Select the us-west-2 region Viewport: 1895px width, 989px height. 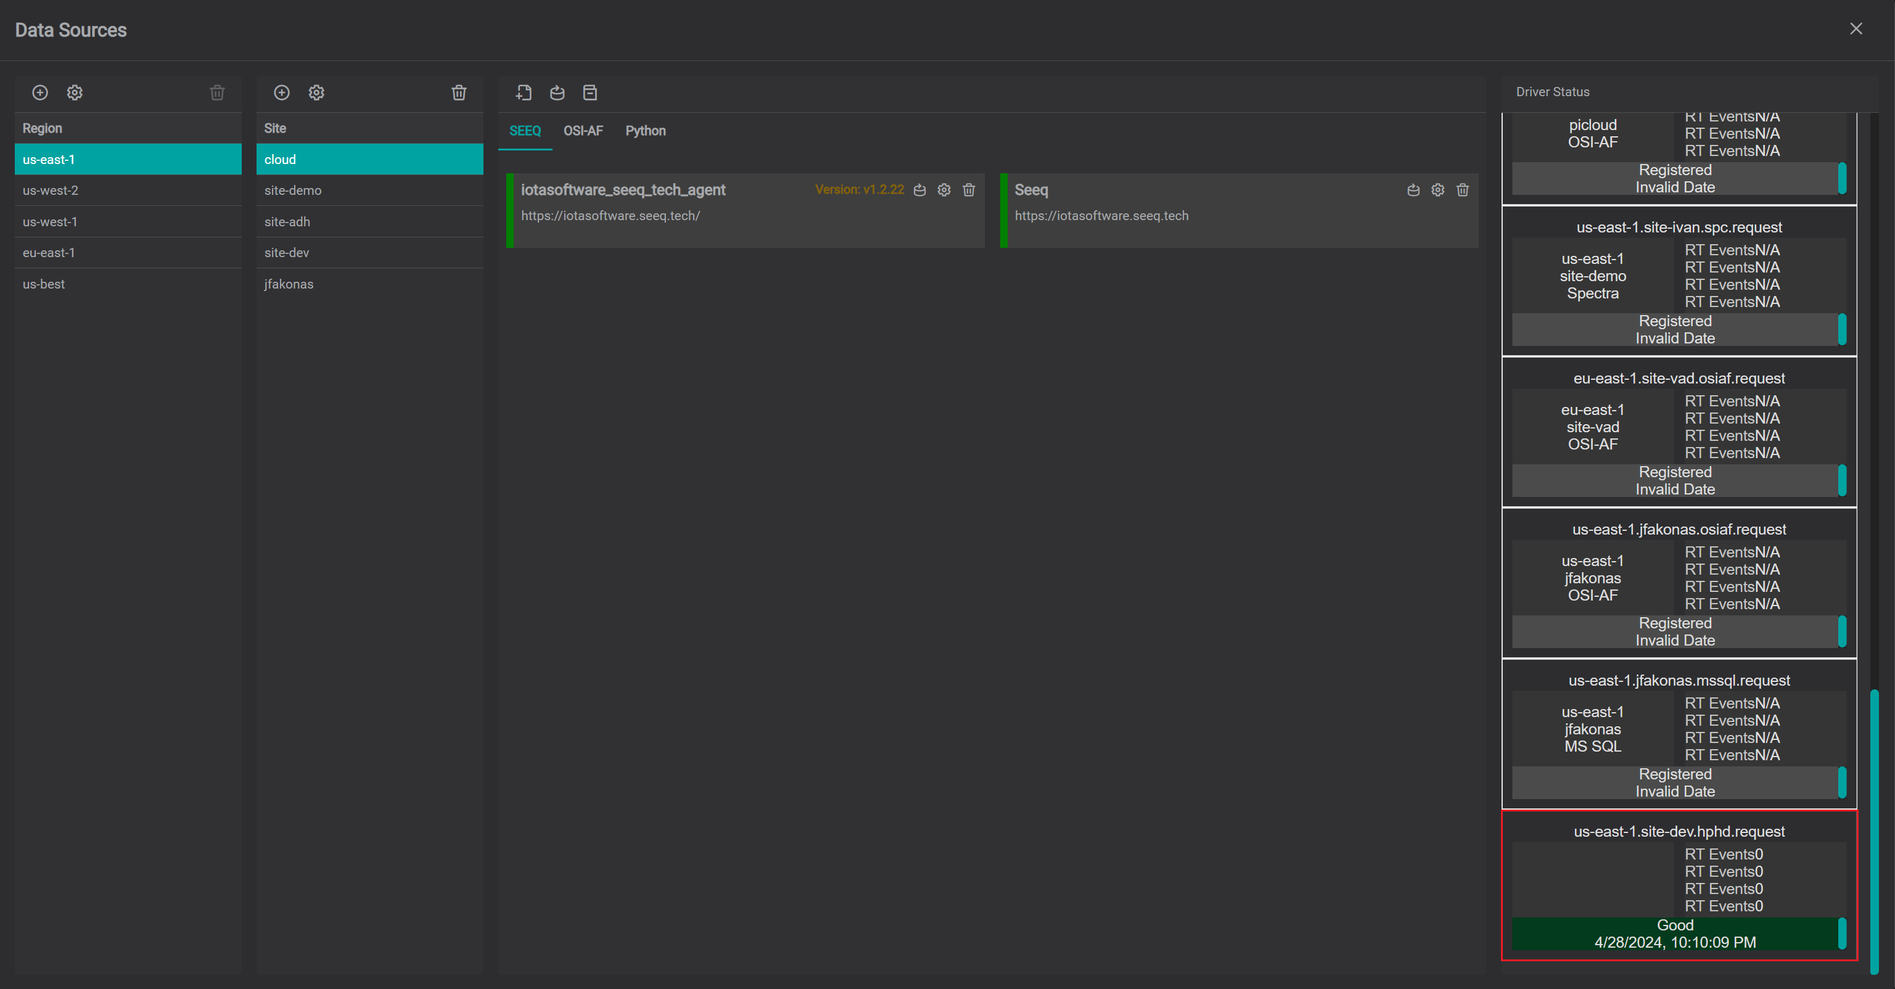[x=128, y=191]
